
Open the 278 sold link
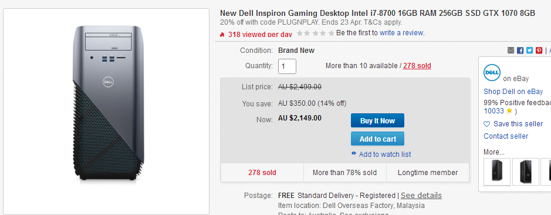417,66
